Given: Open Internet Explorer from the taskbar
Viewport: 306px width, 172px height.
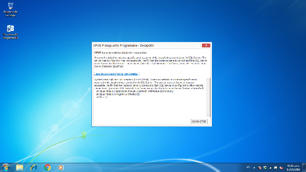Looking at the screenshot, I should tap(34, 167).
